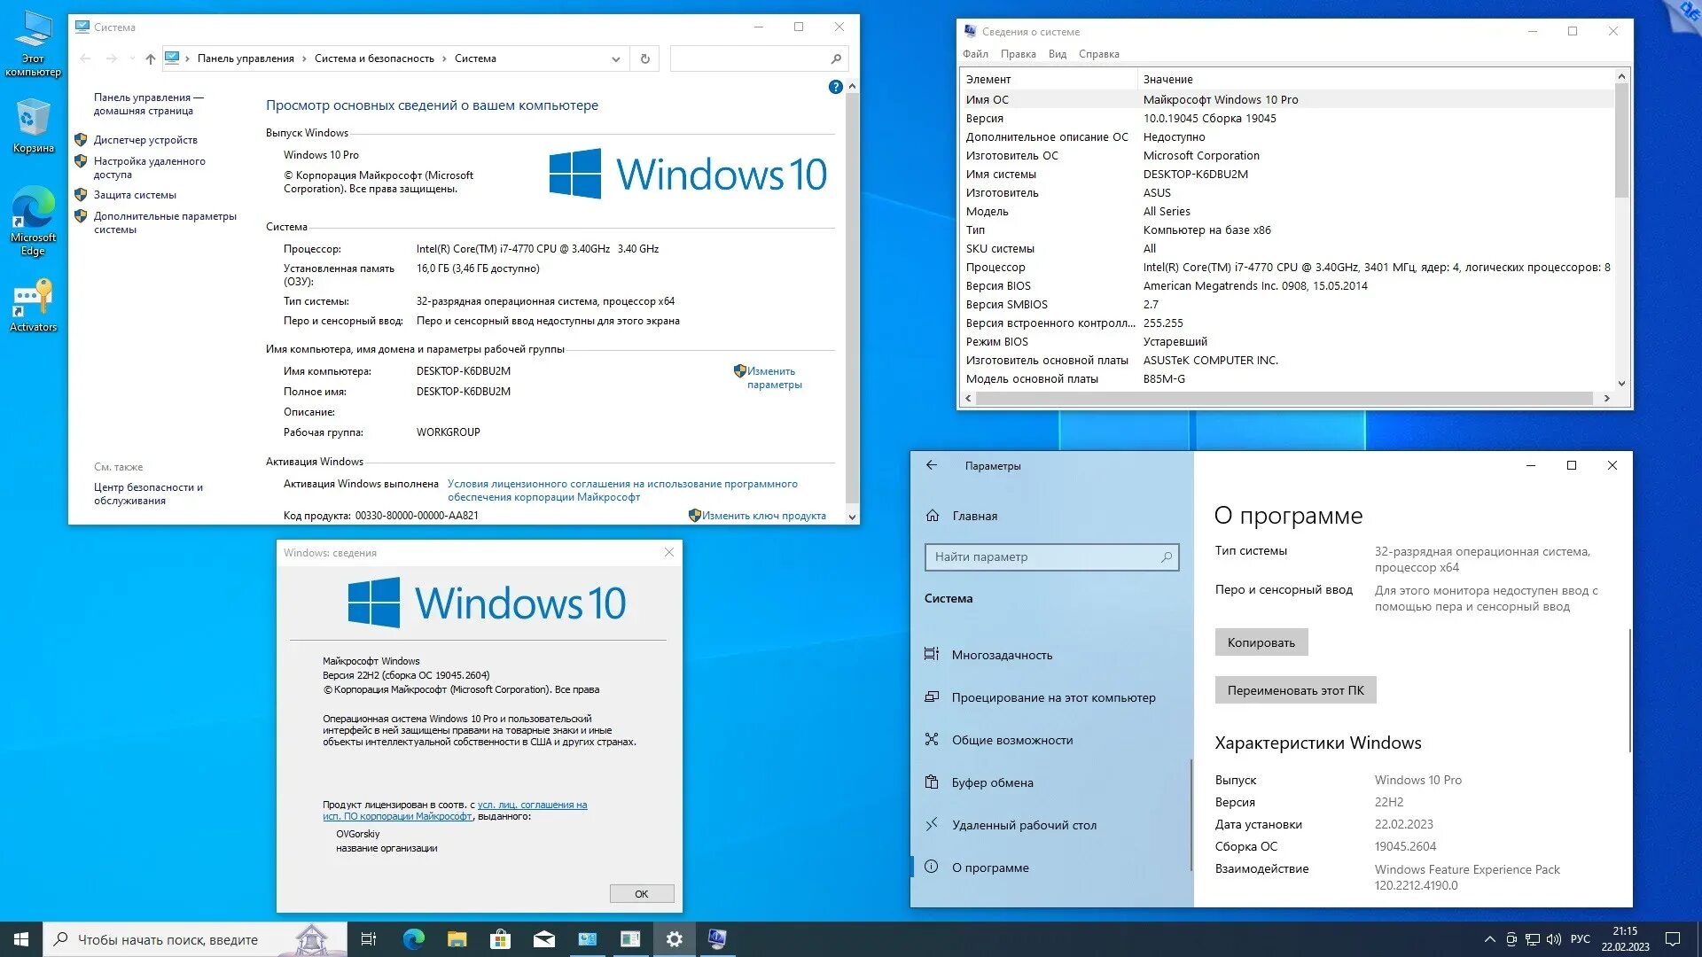The width and height of the screenshot is (1702, 957).
Task: Open the address bar dropdown in Система window
Action: click(x=615, y=58)
